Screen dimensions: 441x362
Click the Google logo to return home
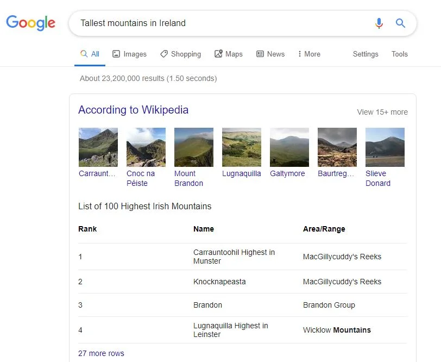coord(30,23)
